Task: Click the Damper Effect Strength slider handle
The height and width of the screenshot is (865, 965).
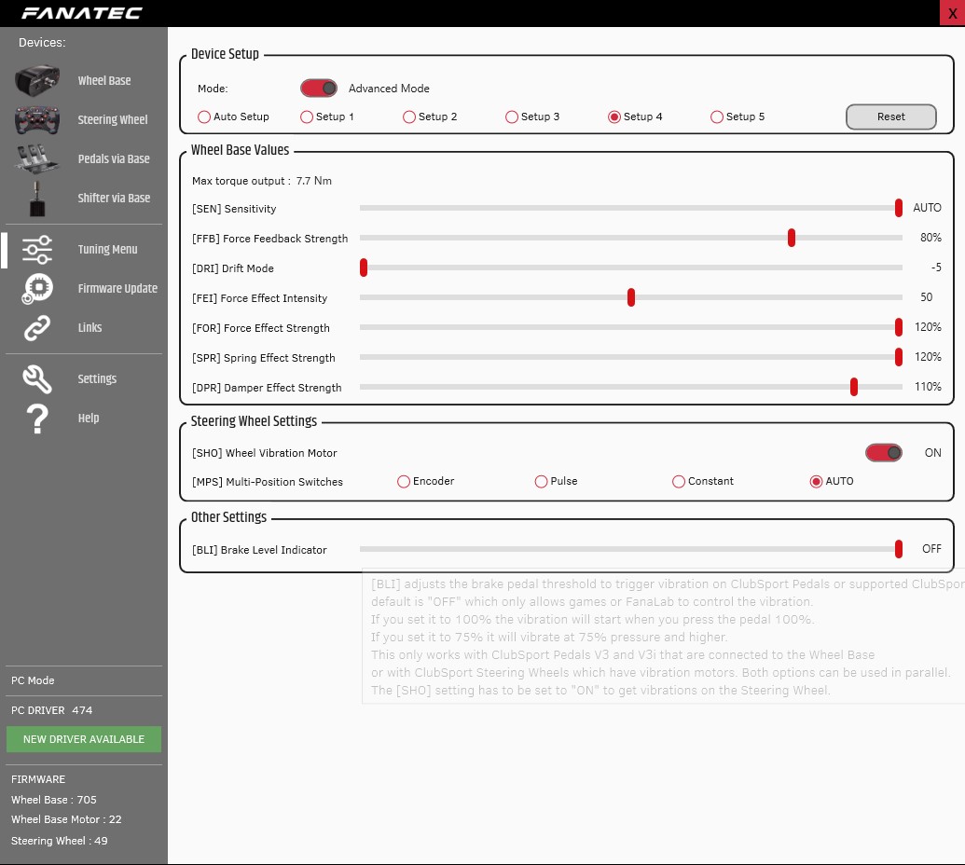Action: (x=854, y=387)
